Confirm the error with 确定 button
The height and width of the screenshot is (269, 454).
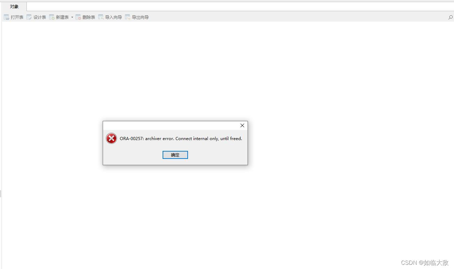click(175, 155)
